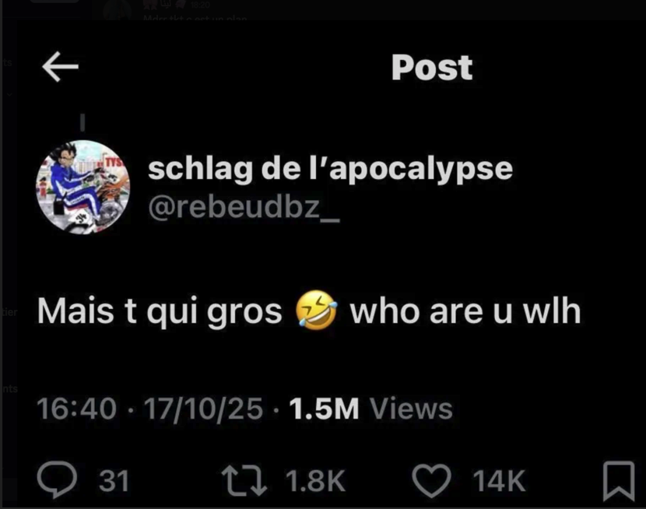Open the schlag de l'apocalypse profile avatar
Screen dimensions: 646x509
[83, 188]
